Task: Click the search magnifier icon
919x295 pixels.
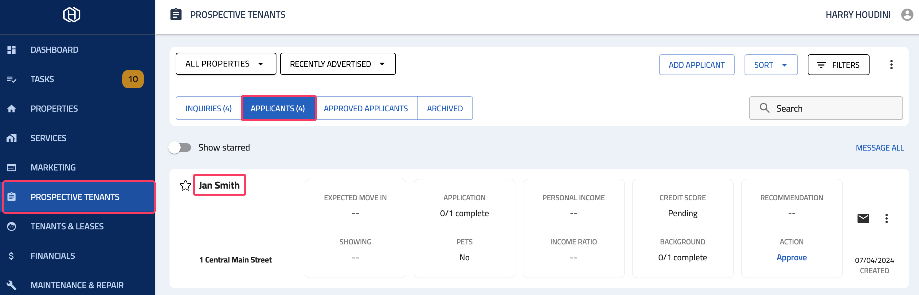Action: [764, 108]
